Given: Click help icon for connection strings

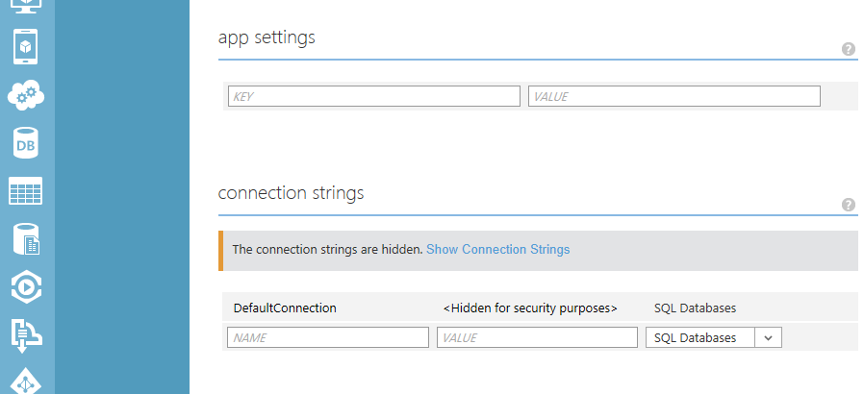Looking at the screenshot, I should [x=849, y=205].
